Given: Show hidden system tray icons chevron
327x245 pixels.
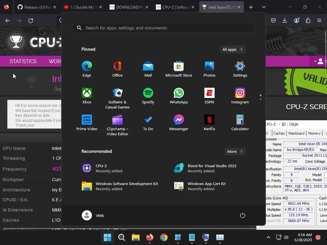Looking at the screenshot, I should [x=269, y=237].
